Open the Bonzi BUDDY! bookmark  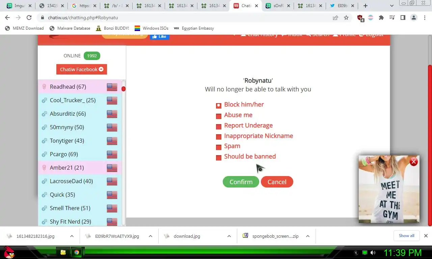point(112,28)
